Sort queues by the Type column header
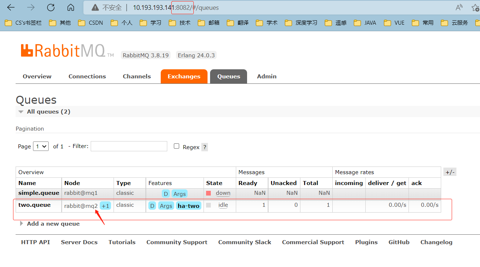The height and width of the screenshot is (267, 480). pos(123,183)
